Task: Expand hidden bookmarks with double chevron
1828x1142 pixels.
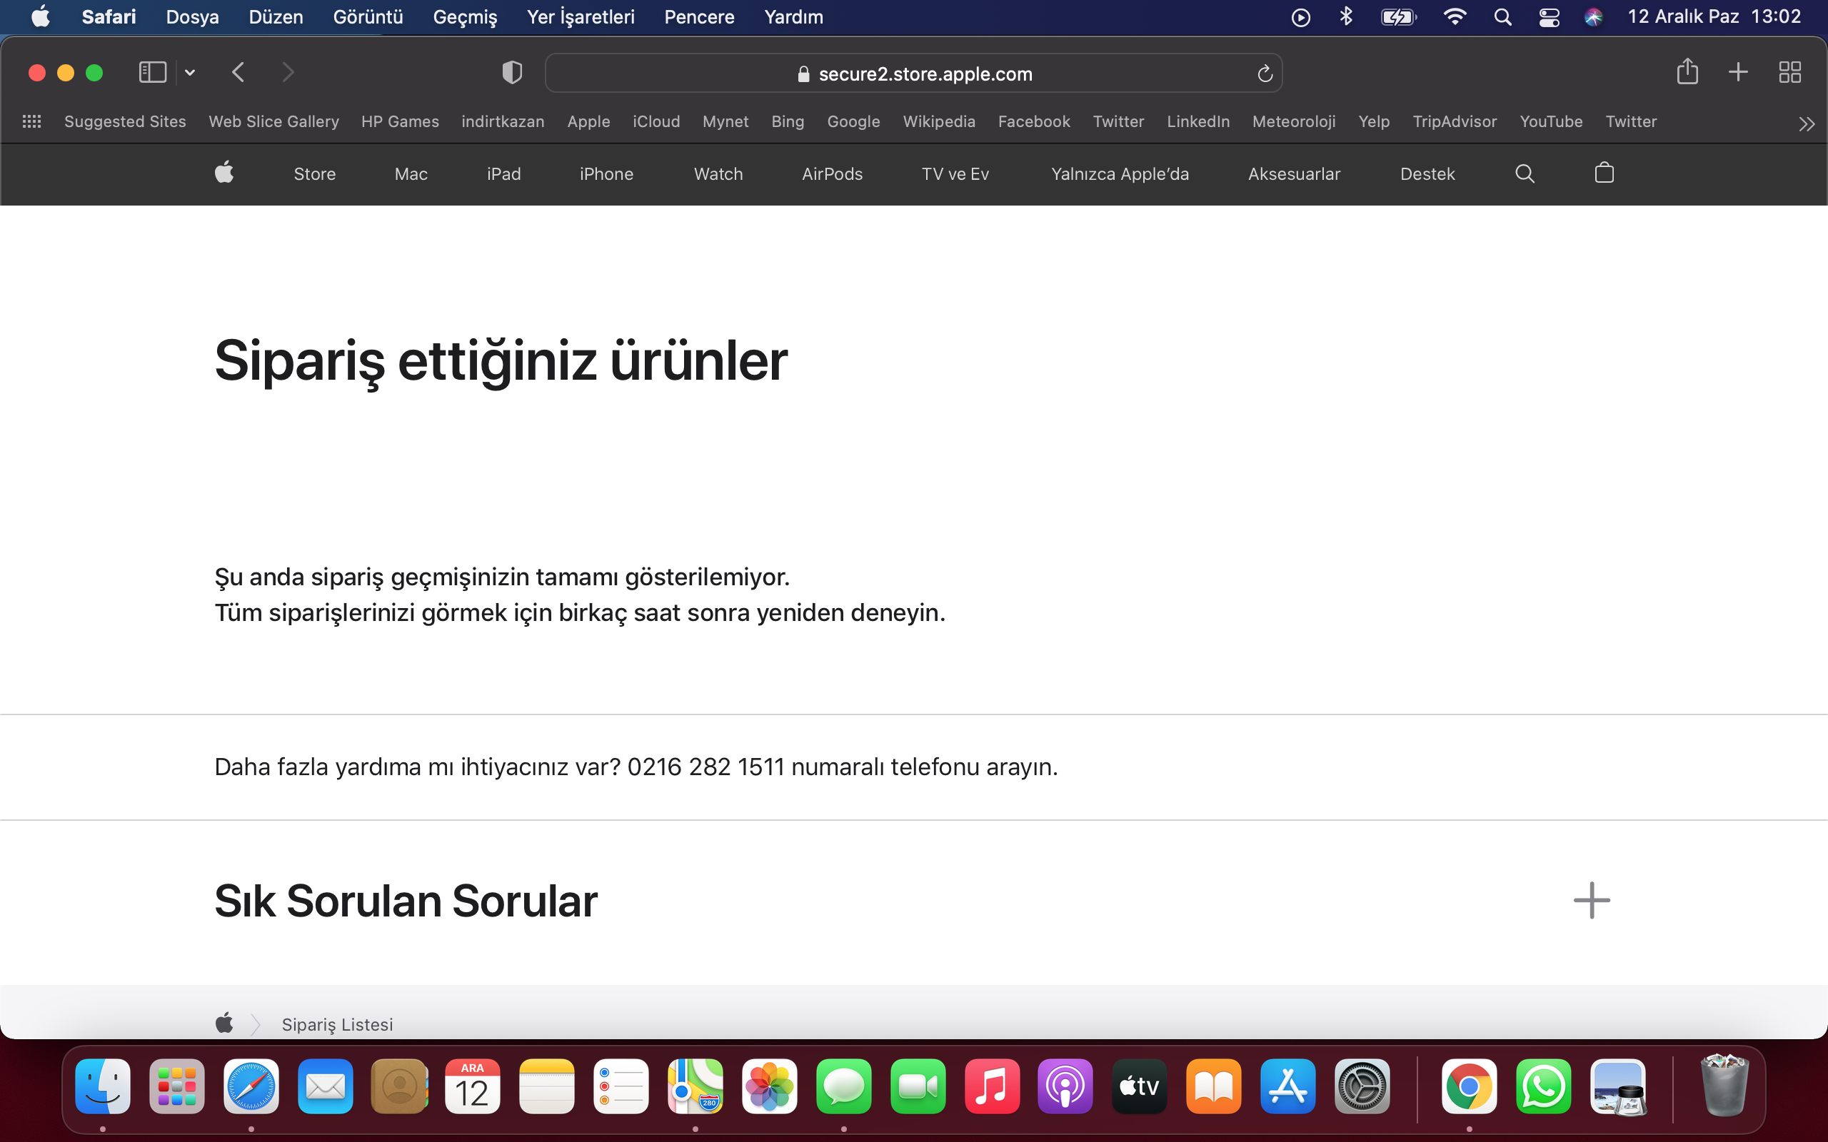Action: coord(1806,124)
